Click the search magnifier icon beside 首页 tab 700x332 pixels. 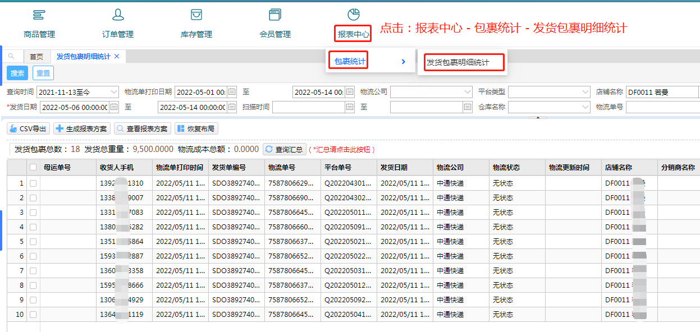(x=12, y=56)
